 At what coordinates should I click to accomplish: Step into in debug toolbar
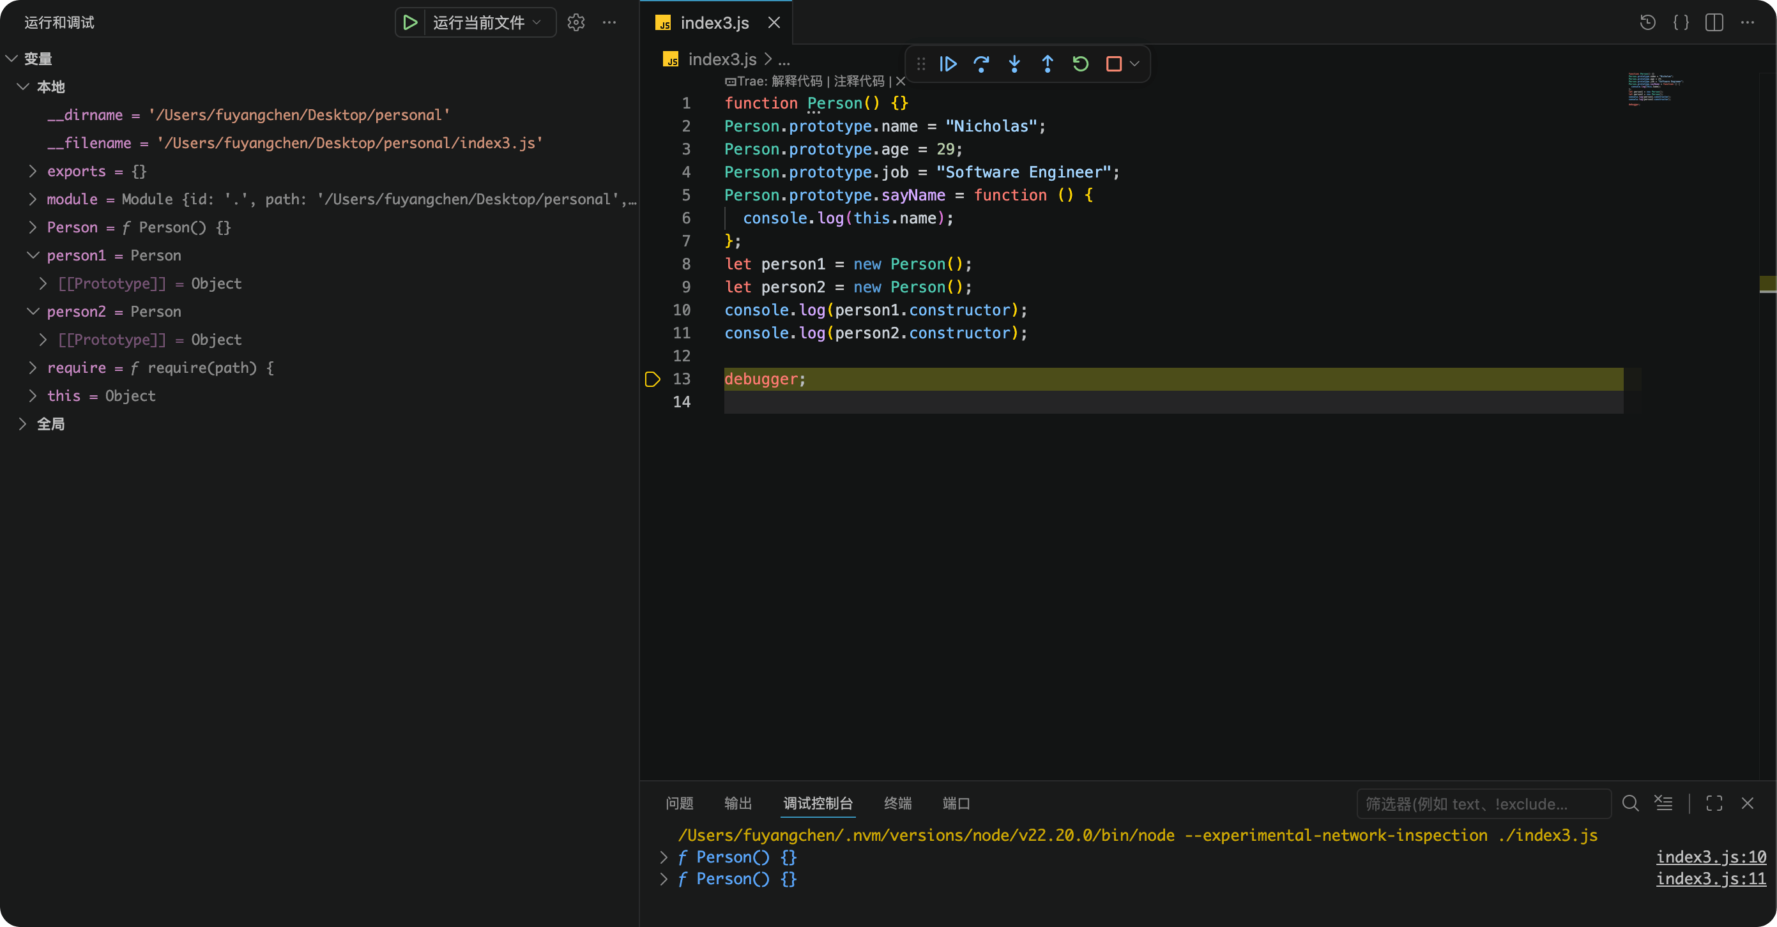pos(1015,64)
